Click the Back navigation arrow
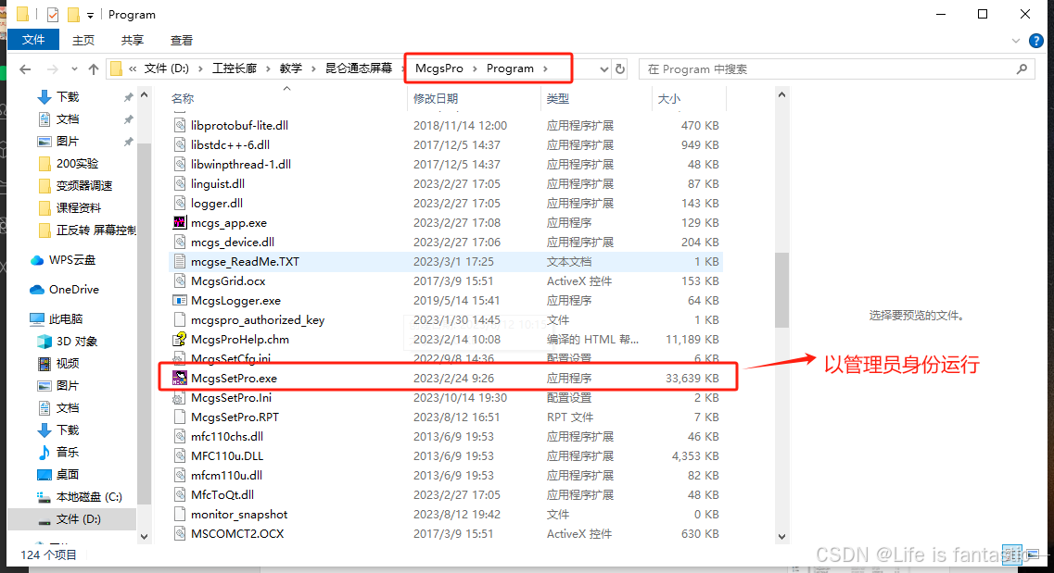The image size is (1054, 573). click(x=25, y=69)
